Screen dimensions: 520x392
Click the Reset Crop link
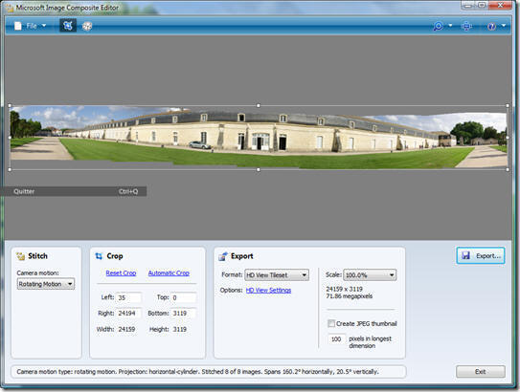pyautogui.click(x=121, y=273)
